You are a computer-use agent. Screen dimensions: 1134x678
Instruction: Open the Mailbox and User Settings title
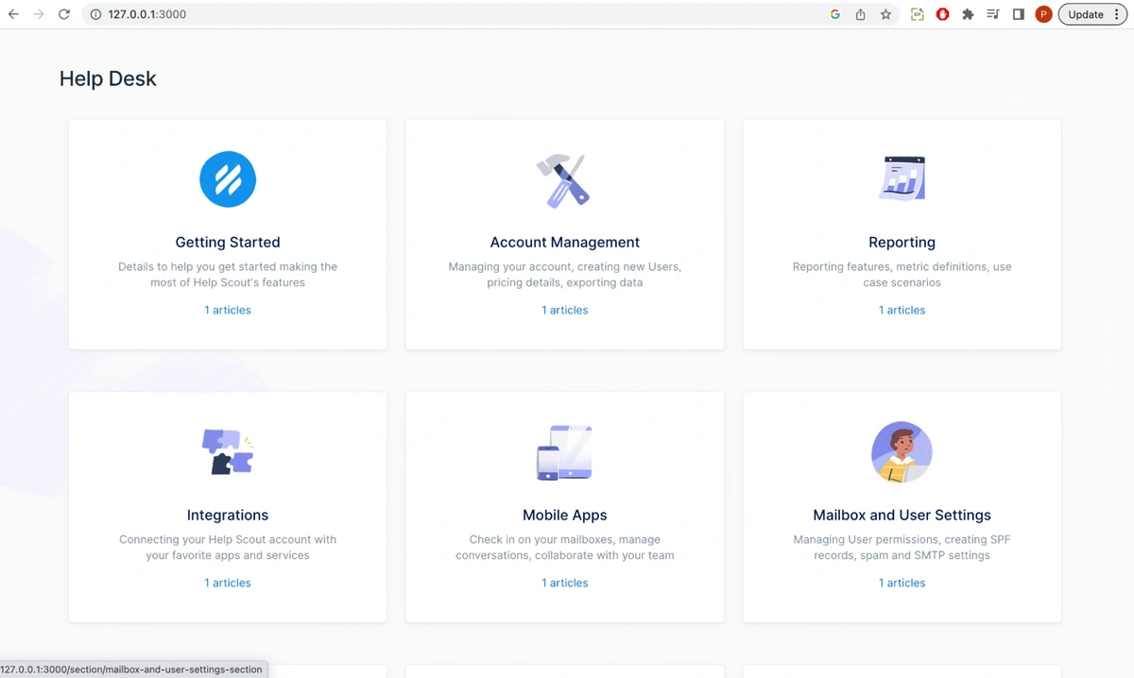(x=902, y=515)
